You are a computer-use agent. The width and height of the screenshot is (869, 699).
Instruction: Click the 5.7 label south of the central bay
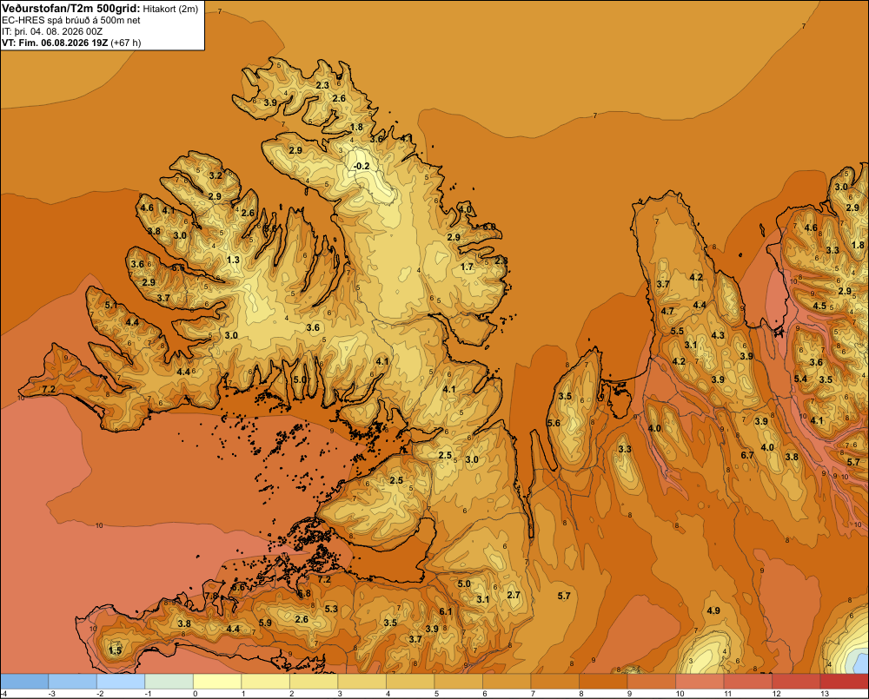click(x=564, y=596)
